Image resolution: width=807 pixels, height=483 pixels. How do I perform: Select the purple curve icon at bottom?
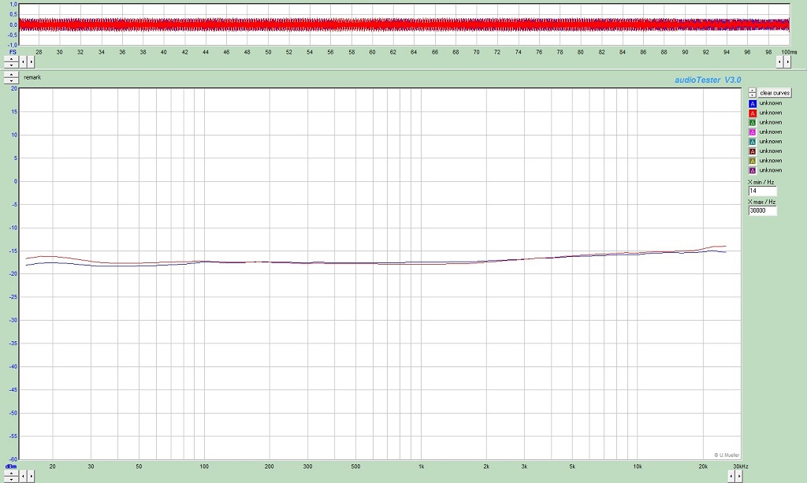[x=753, y=170]
